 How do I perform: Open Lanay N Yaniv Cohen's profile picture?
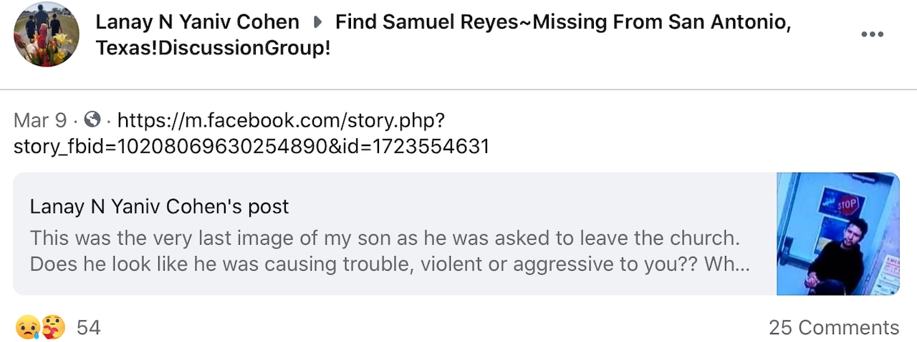[47, 34]
